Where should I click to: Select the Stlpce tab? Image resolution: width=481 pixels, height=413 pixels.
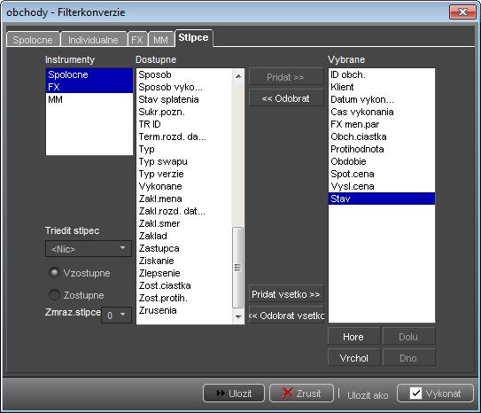(x=194, y=38)
